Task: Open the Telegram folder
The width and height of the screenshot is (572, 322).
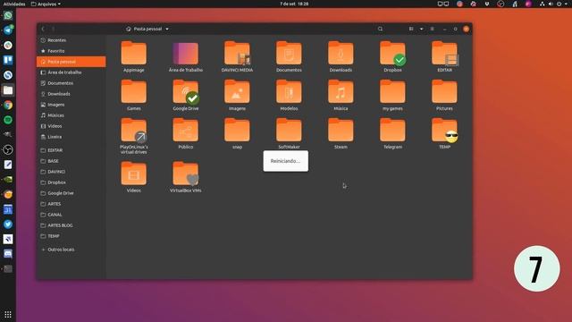Action: [392, 133]
